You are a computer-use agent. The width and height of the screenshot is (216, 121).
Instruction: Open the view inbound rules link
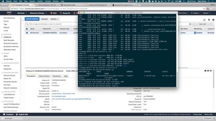pyautogui.click(x=69, y=93)
